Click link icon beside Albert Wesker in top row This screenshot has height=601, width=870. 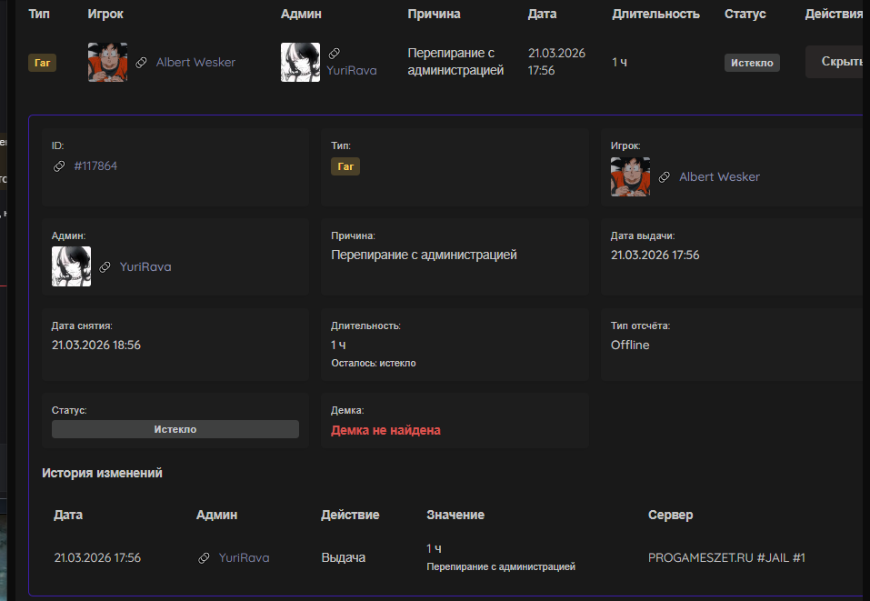click(x=141, y=63)
